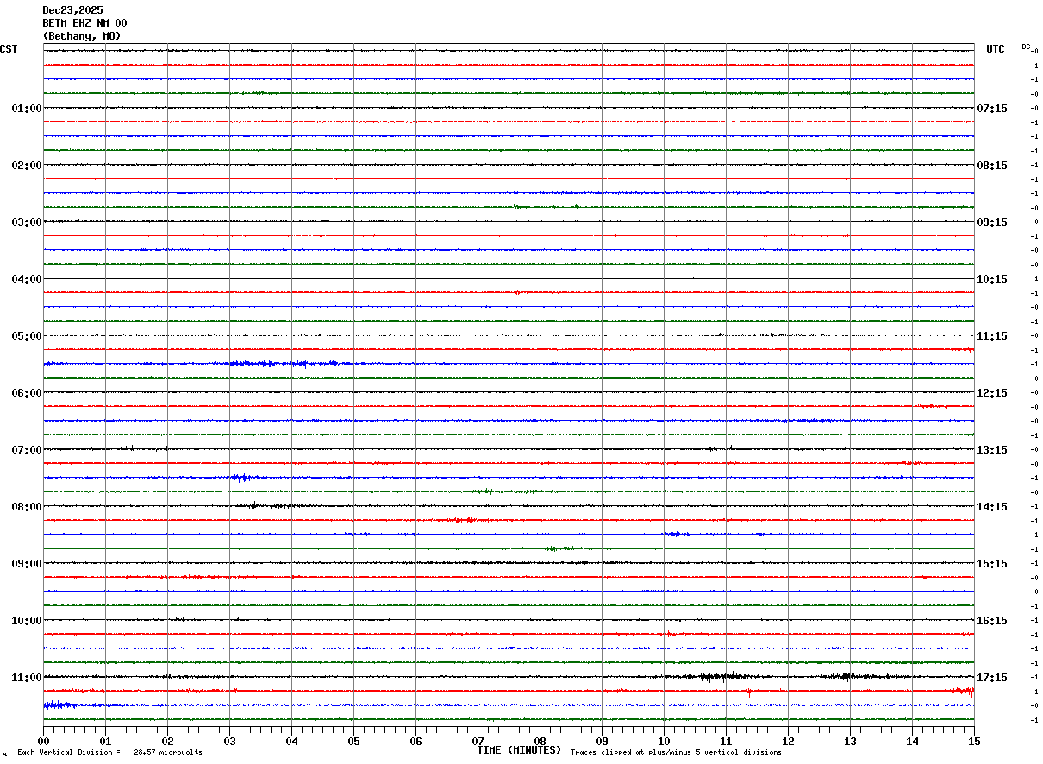The height and width of the screenshot is (764, 1043).
Task: Pick minute 01 on the time axis
Action: [x=105, y=741]
